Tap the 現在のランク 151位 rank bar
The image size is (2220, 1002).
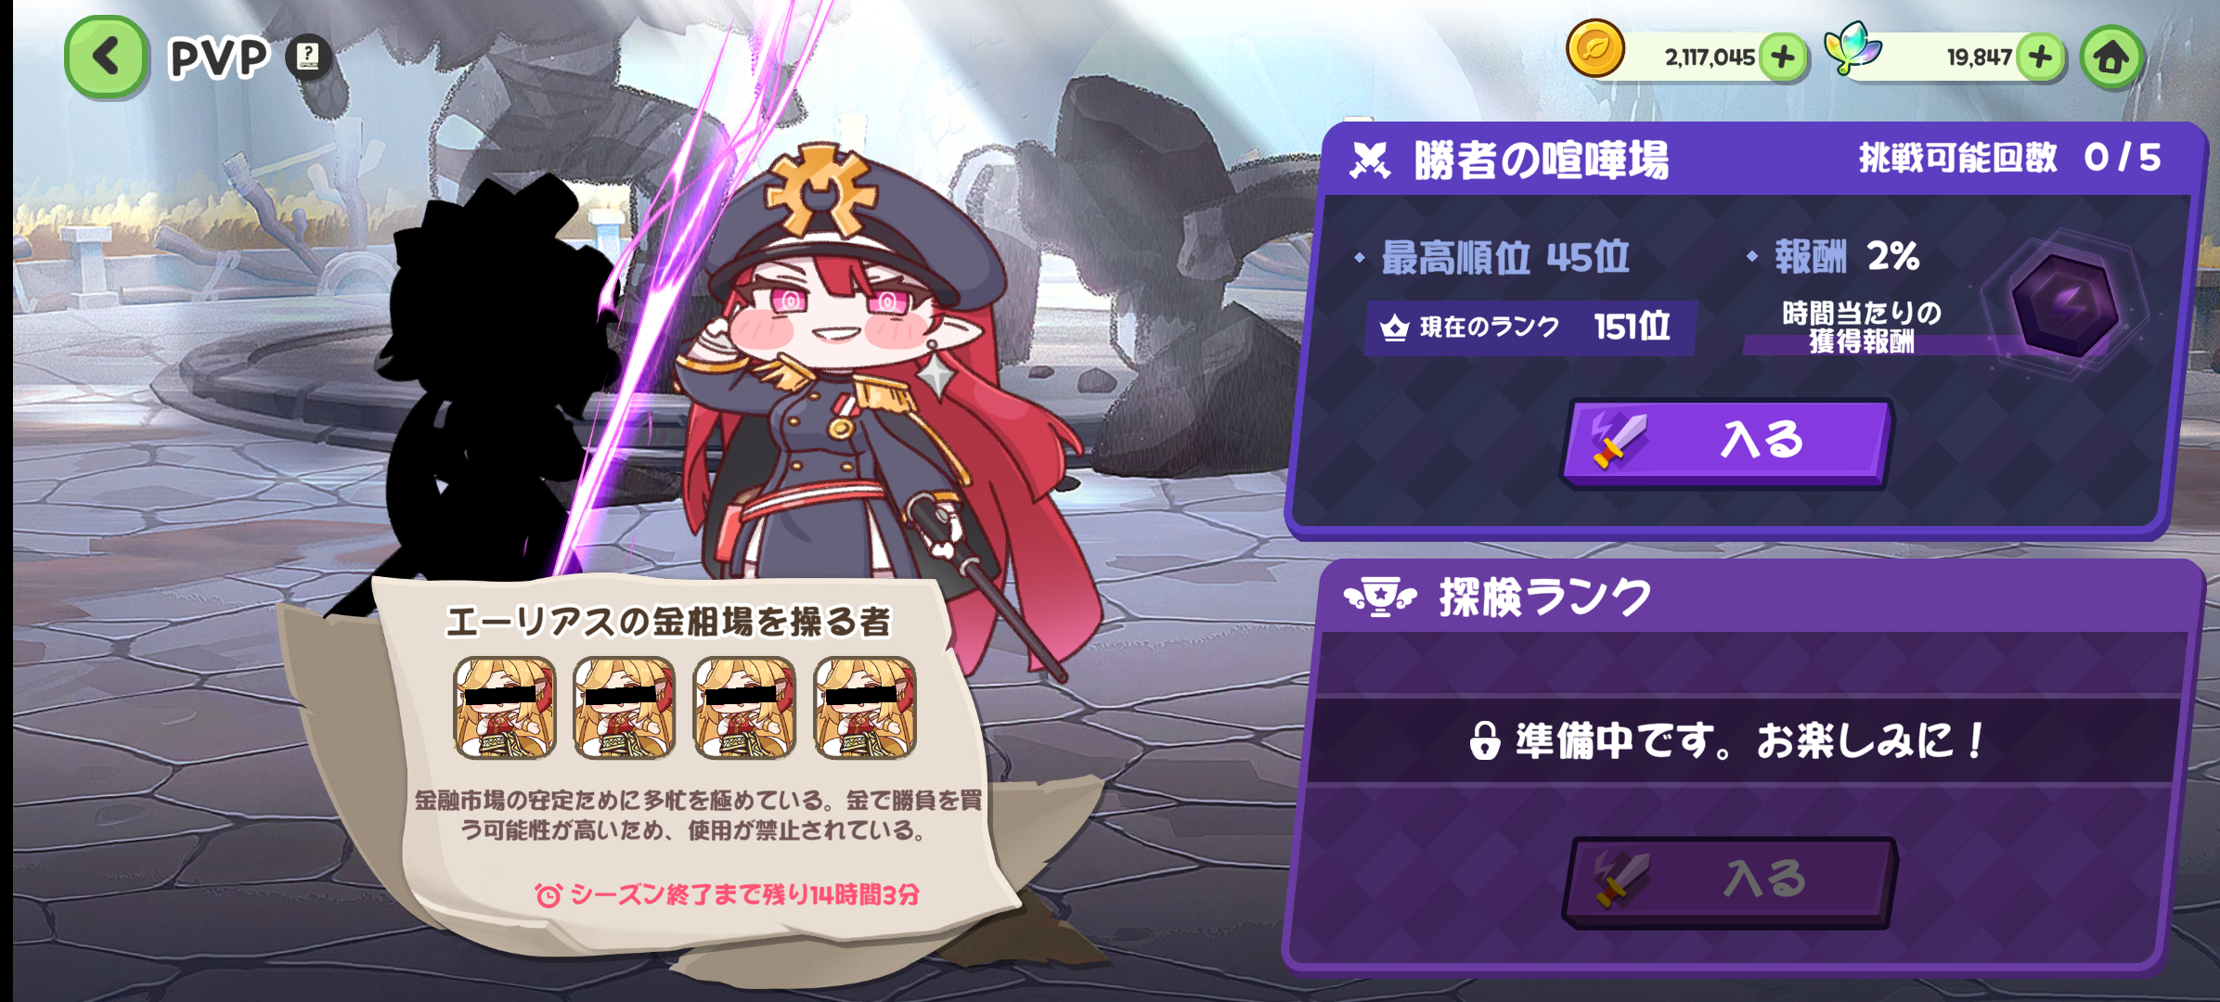click(1530, 328)
